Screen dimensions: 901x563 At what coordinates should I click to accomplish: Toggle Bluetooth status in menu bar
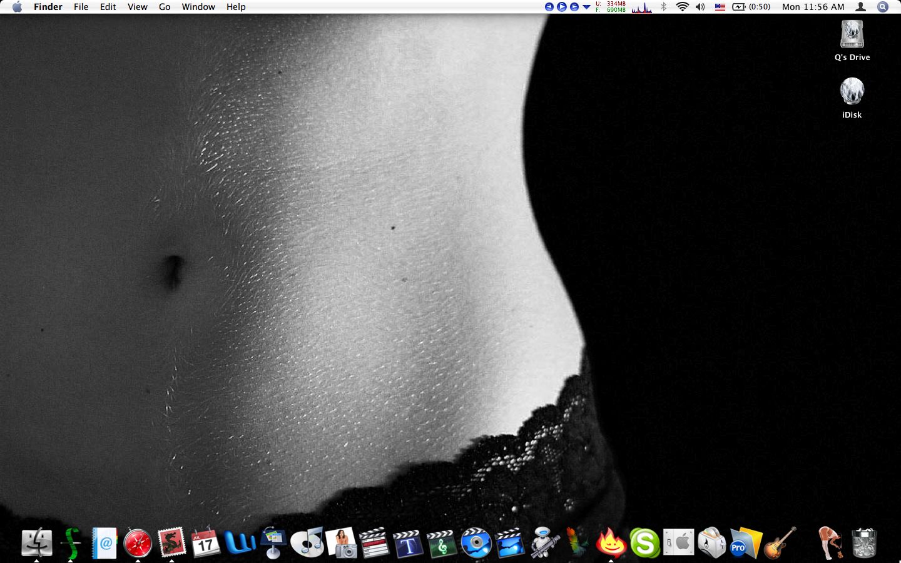coord(664,7)
